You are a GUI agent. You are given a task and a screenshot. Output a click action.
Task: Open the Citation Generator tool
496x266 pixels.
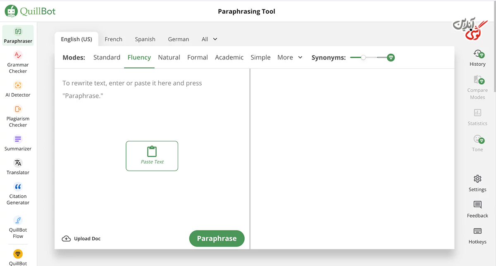click(18, 194)
